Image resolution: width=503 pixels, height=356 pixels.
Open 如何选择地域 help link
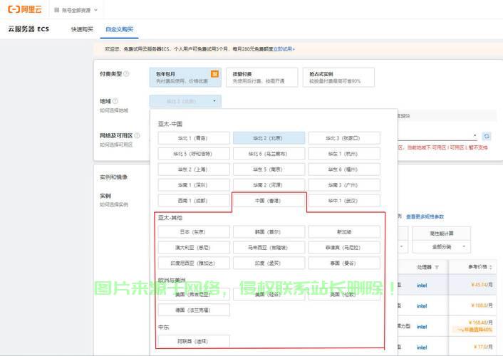(114, 110)
